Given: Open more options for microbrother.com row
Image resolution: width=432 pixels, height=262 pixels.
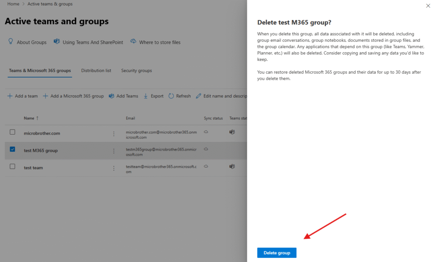Looking at the screenshot, I should 113,134.
